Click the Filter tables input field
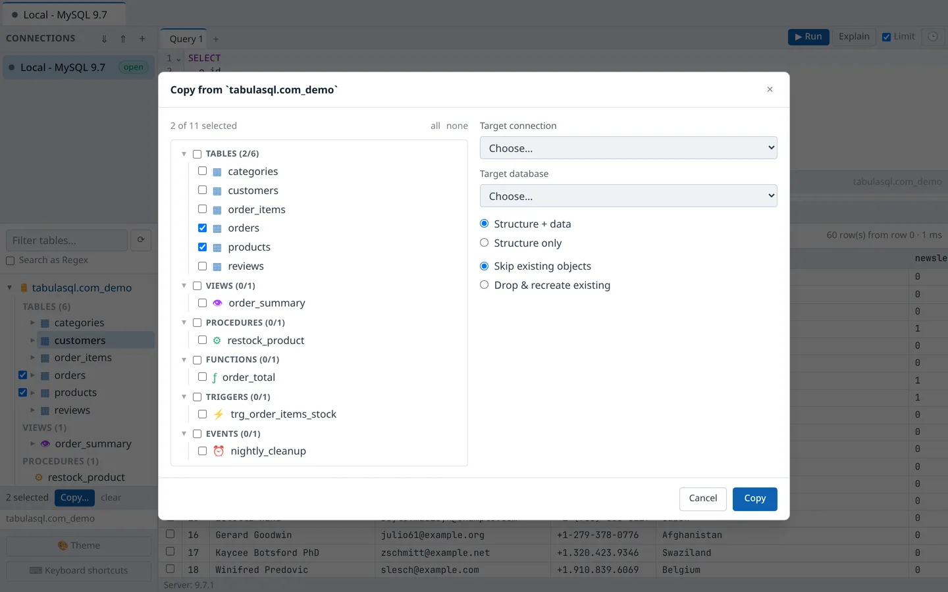 pos(66,240)
